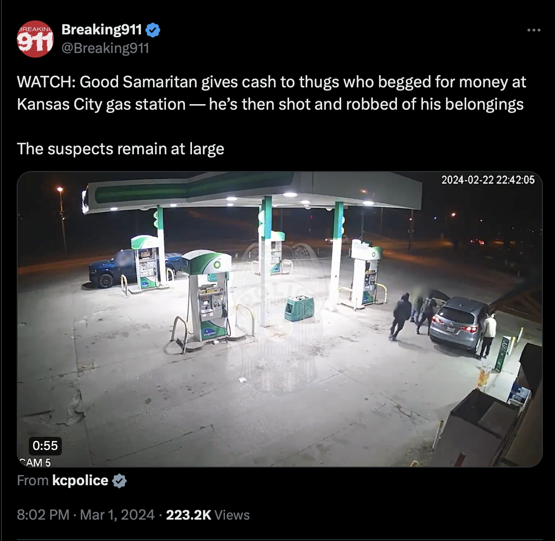Click the tweet headline starting with WATCH
The height and width of the screenshot is (541, 555).
(271, 92)
